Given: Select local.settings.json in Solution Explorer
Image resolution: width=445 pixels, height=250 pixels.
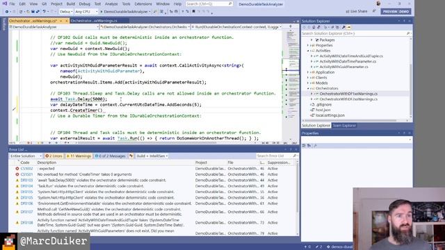Looking at the screenshot, I should [x=330, y=115].
